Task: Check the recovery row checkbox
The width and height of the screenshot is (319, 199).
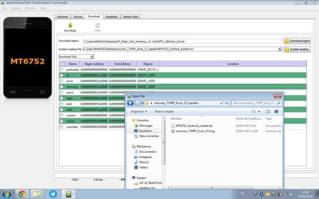Action: 62,86
